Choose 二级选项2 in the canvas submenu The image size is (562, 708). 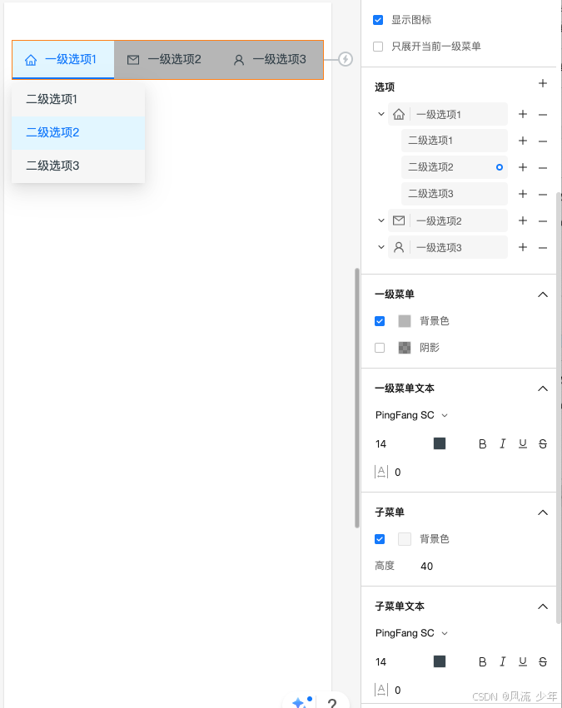78,133
